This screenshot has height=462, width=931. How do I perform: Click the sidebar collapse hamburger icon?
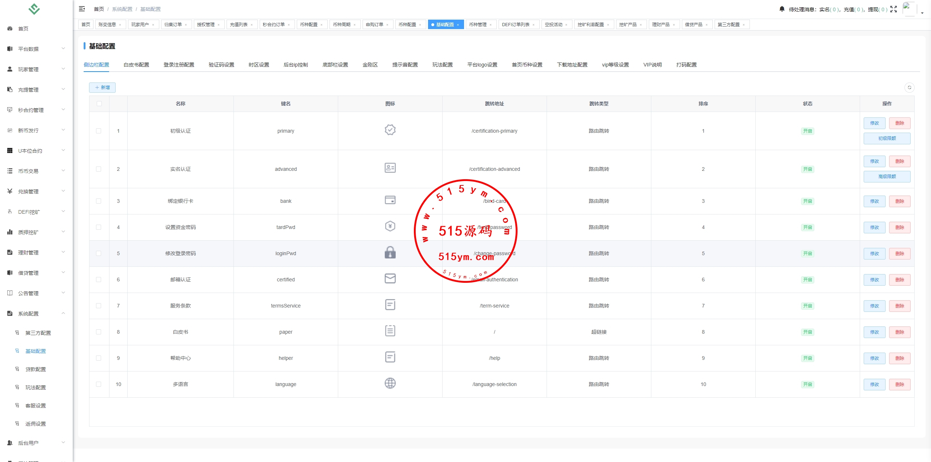click(x=82, y=9)
